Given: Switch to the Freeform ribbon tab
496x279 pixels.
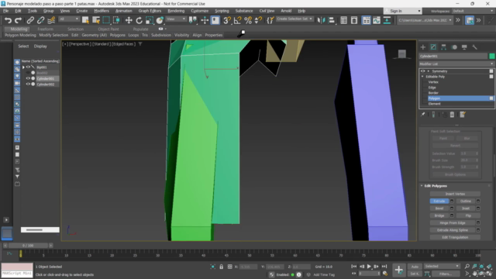Looking at the screenshot, I should 45,29.
